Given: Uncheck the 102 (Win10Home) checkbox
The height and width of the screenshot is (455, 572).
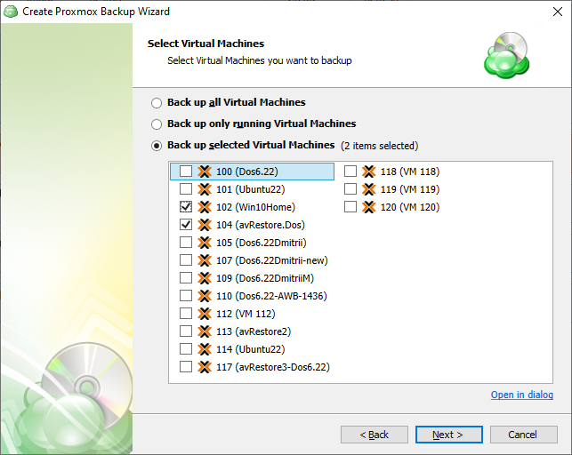Looking at the screenshot, I should pos(186,207).
